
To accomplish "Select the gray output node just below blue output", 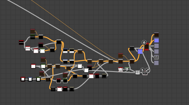I will [157, 46].
